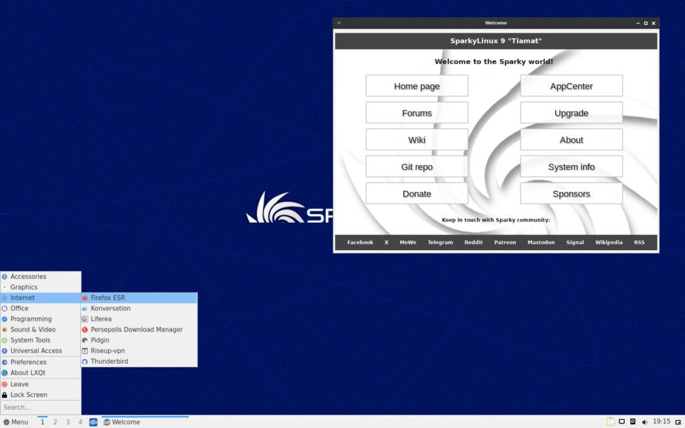
Task: Open the Wiki button
Action: click(x=417, y=140)
